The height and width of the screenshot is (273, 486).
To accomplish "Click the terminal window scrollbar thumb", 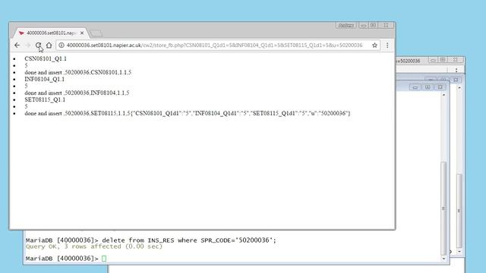I will click(443, 208).
